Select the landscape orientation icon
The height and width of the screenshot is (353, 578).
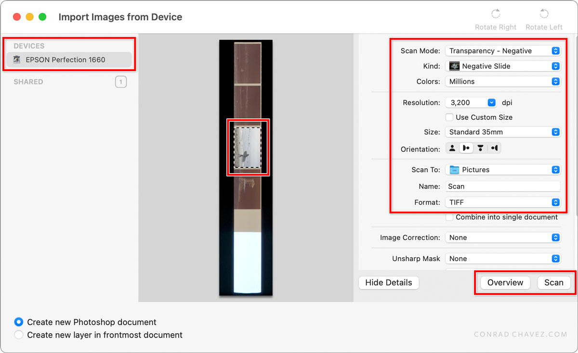(466, 148)
